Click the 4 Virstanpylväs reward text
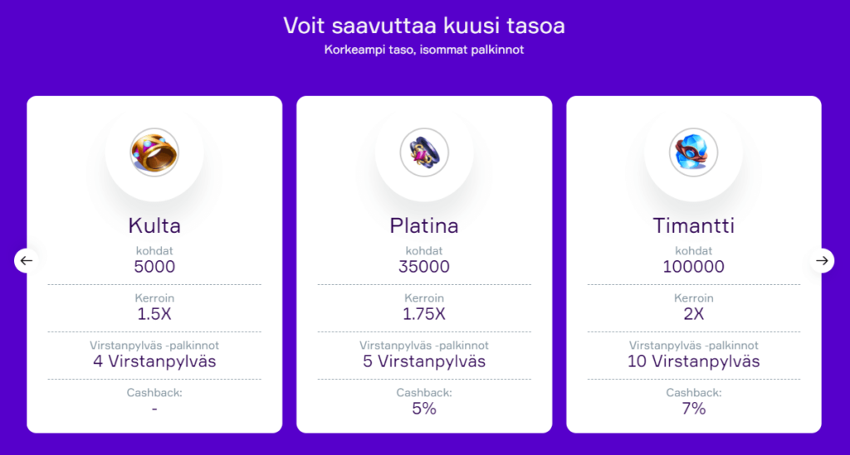The image size is (850, 455). [x=154, y=361]
